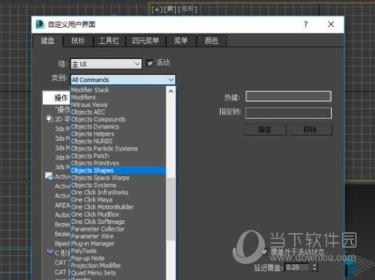Viewport: 375px width, 280px height.
Task: Choose Objects Patch category
Action: click(118, 156)
